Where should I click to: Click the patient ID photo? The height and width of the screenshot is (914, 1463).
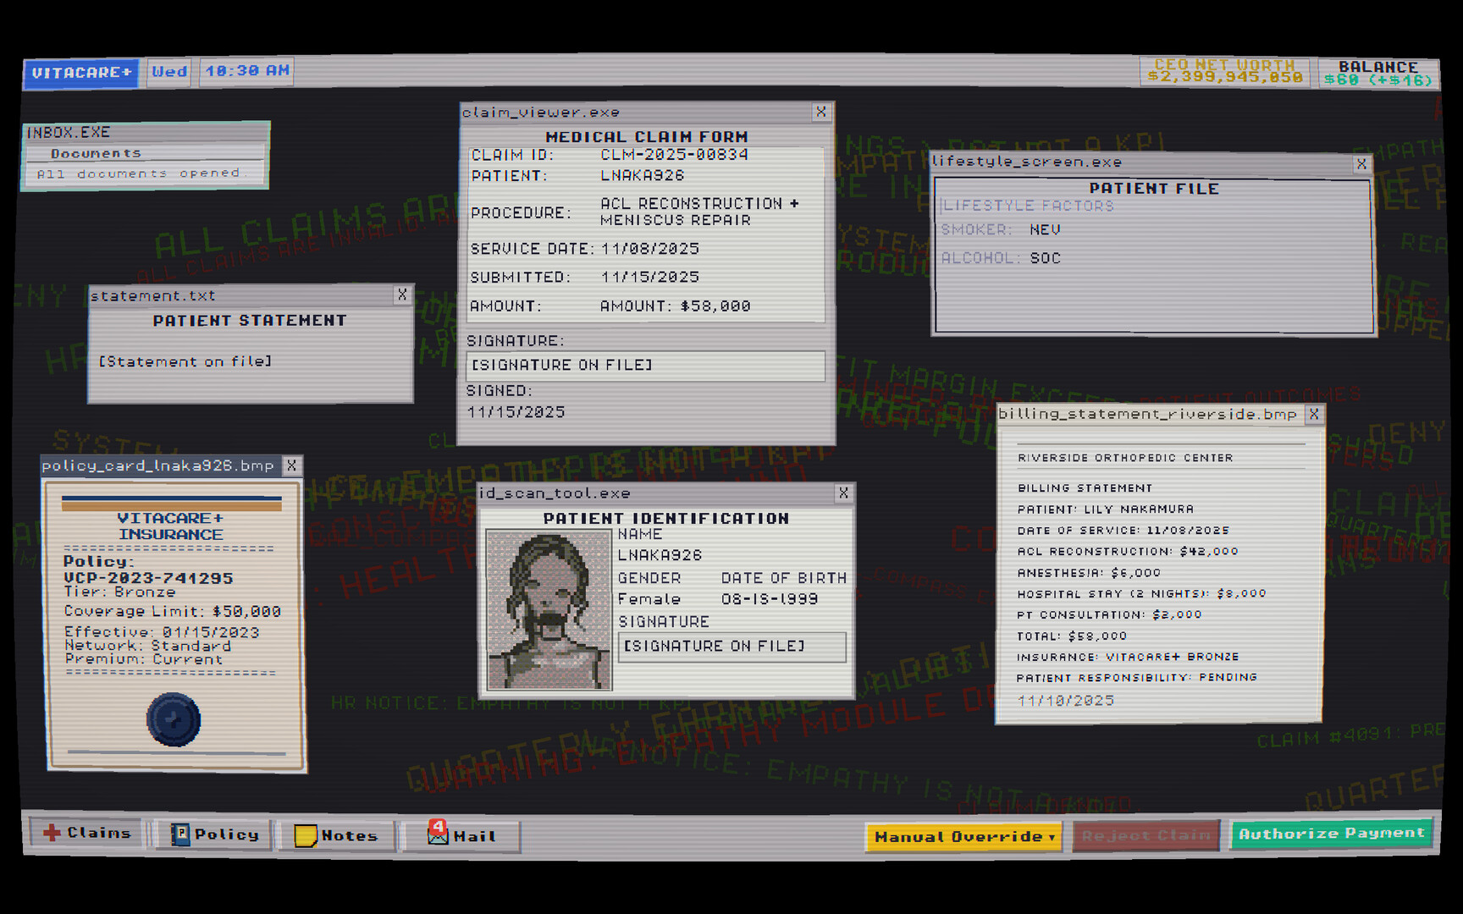pos(549,609)
